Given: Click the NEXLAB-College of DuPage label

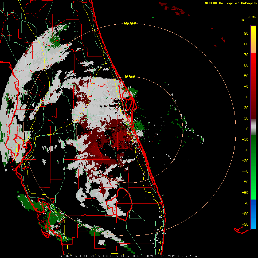Looking at the screenshot, I should click(230, 3).
